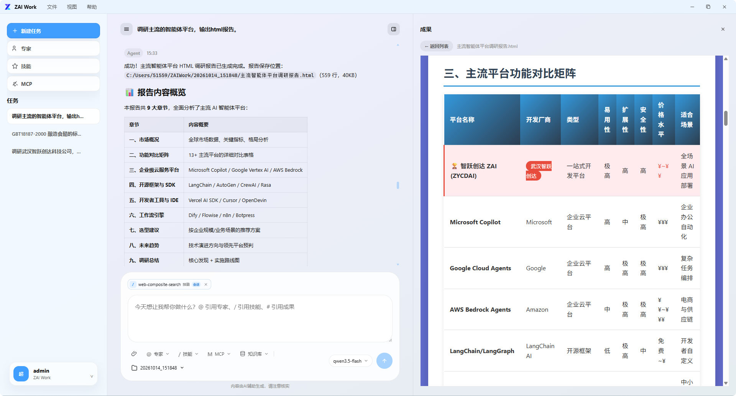The image size is (736, 396).
Task: Click the 平台名称 column header
Action: [x=482, y=120]
